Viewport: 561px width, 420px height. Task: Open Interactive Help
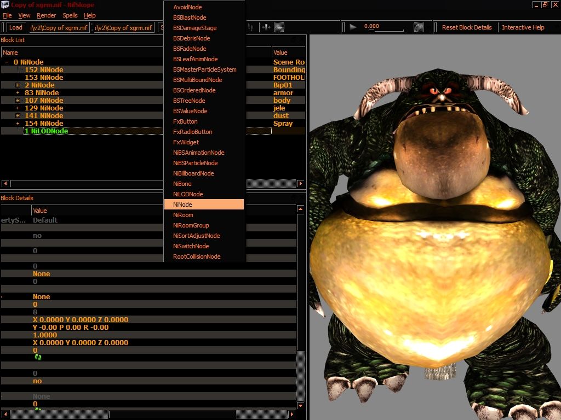pos(523,27)
